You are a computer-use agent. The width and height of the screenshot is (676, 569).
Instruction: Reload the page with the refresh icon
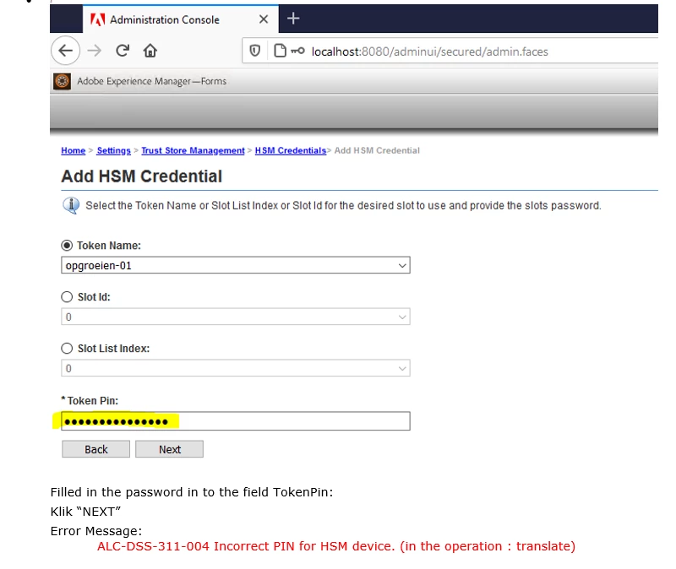click(123, 51)
